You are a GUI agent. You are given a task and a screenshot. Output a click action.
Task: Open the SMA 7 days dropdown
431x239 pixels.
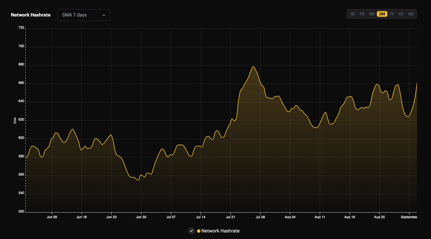click(84, 15)
